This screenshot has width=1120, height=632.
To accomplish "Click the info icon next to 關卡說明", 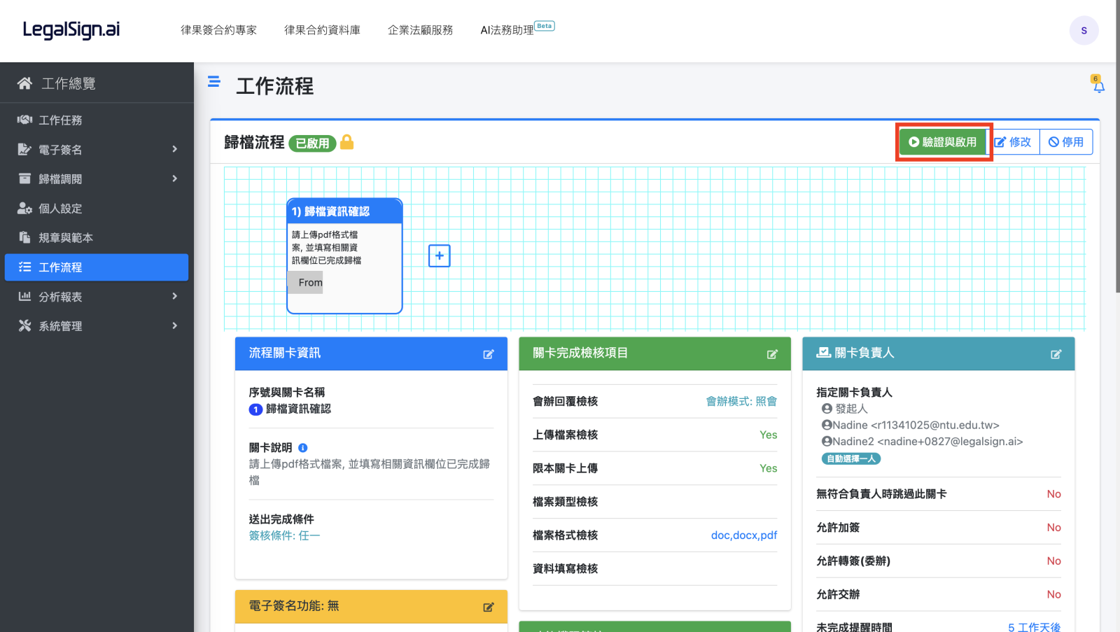I will click(303, 448).
